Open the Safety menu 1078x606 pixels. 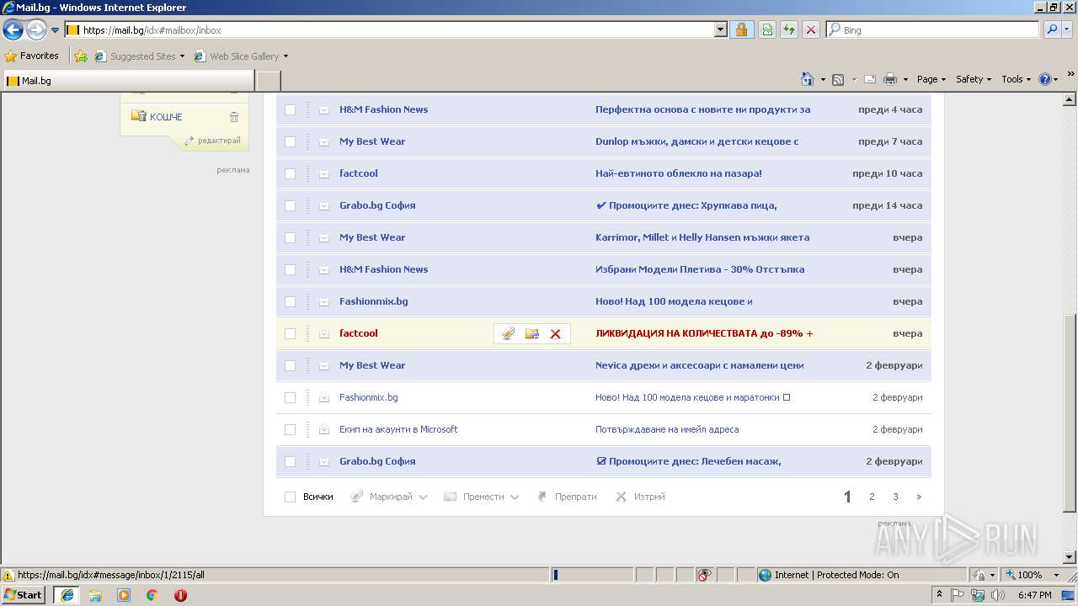coord(974,79)
